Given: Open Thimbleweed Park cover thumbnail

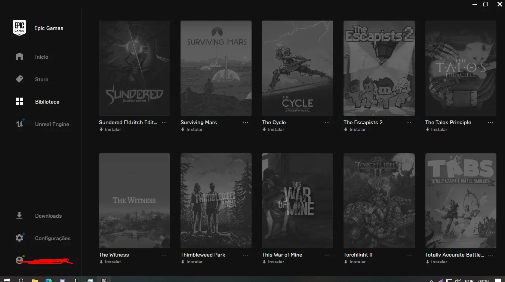Looking at the screenshot, I should click(x=216, y=201).
